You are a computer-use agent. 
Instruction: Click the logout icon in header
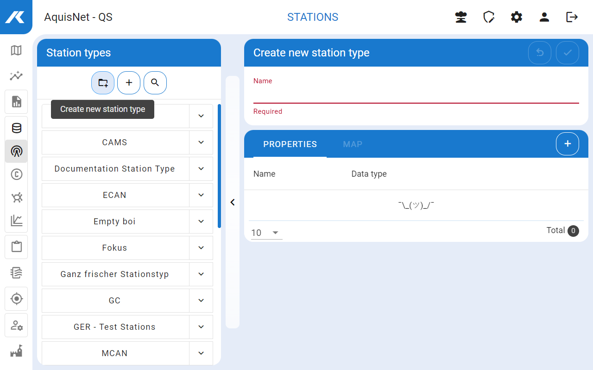pos(572,17)
